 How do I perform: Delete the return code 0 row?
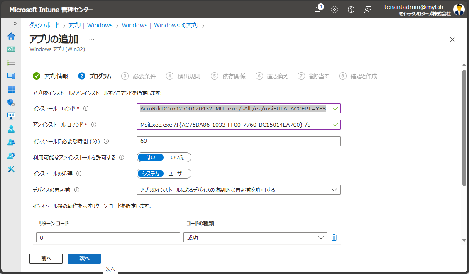tap(334, 237)
